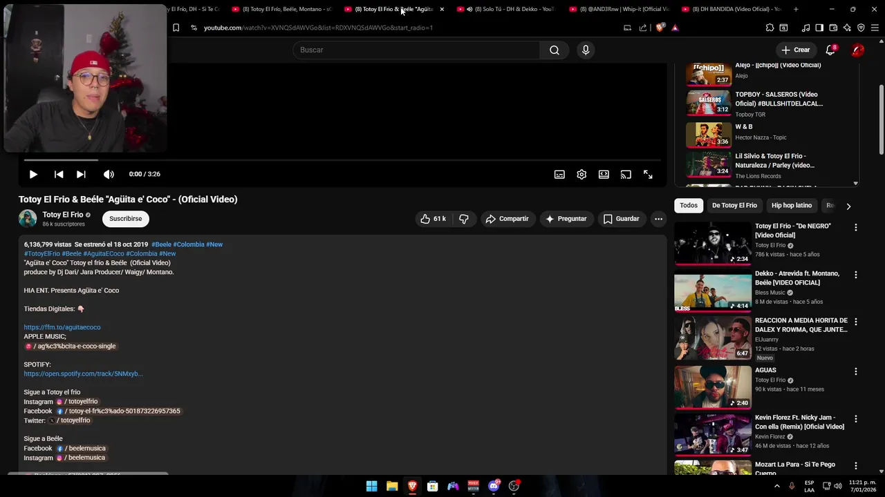The height and width of the screenshot is (497, 885).
Task: Go to the previous video in playlist
Action: tap(59, 175)
